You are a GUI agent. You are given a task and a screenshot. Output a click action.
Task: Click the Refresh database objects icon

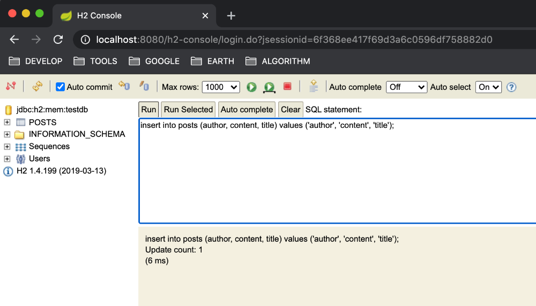click(x=38, y=86)
